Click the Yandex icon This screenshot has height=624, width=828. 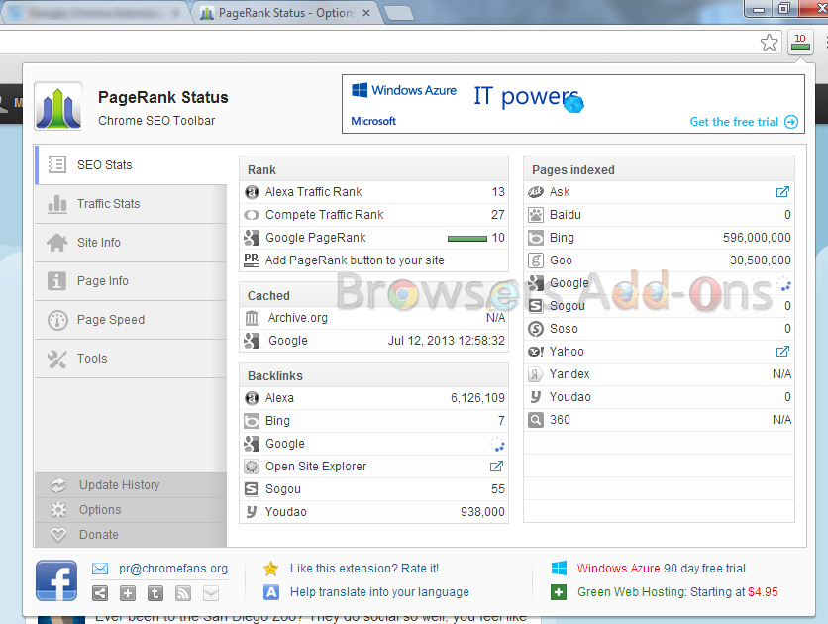(x=536, y=374)
